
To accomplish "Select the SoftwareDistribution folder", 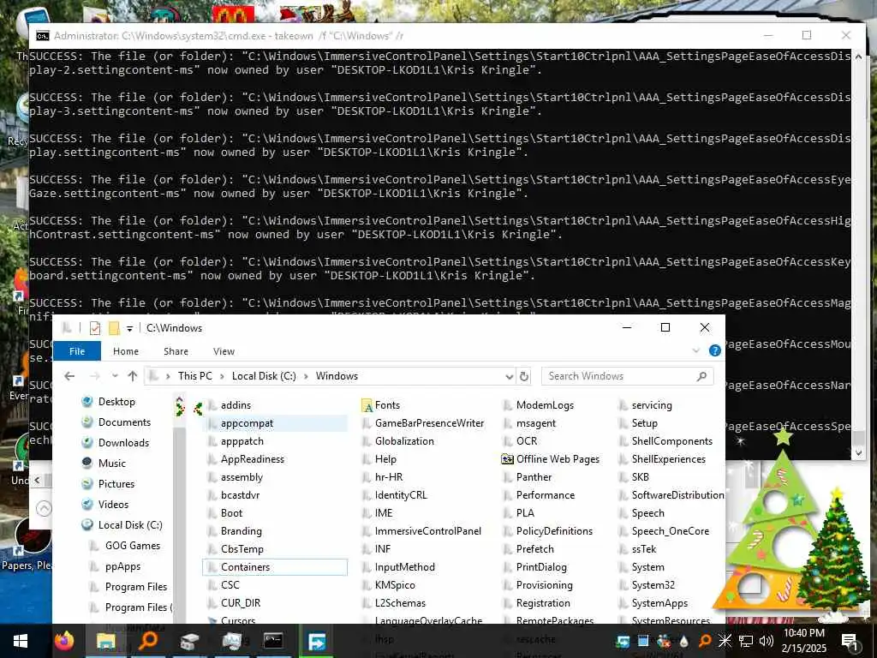I will click(677, 495).
